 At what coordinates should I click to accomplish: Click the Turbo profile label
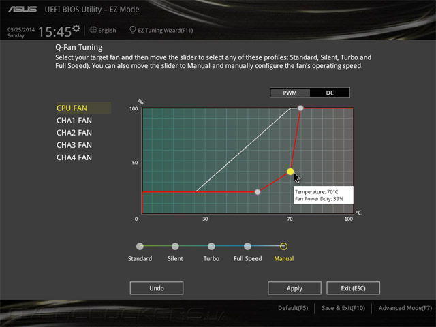[211, 259]
